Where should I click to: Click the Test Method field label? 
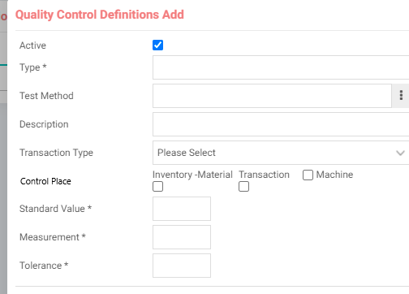tap(46, 96)
